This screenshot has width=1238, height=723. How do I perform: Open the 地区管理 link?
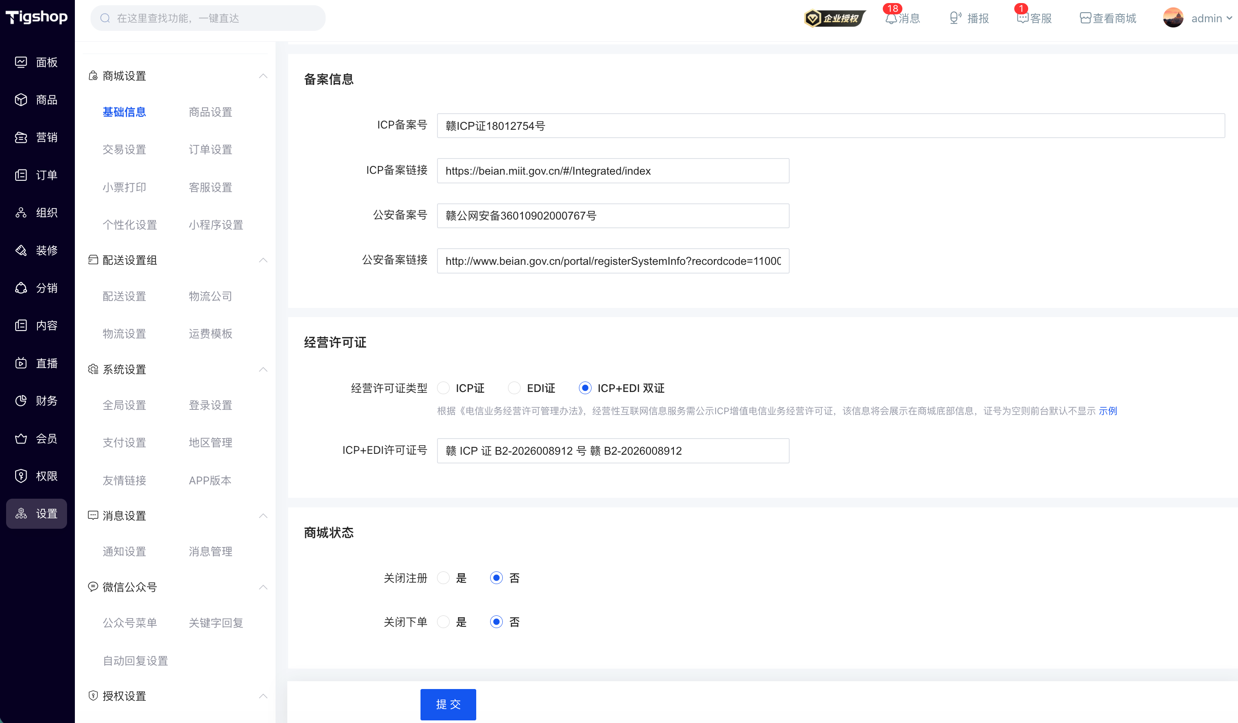pyautogui.click(x=210, y=443)
